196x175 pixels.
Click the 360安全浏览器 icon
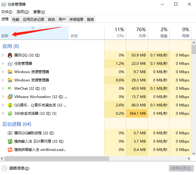tap(10, 113)
